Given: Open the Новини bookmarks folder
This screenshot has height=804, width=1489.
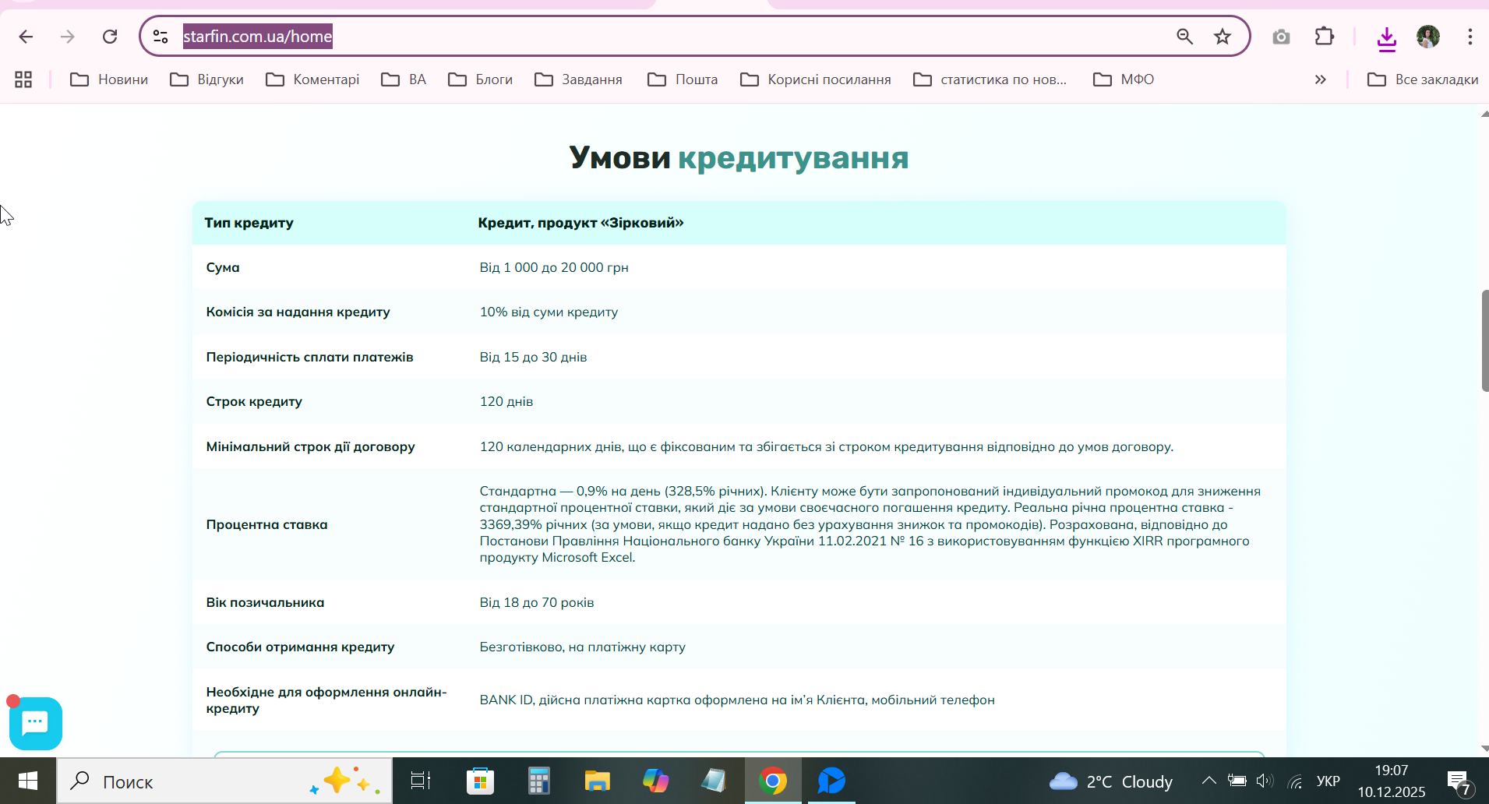Looking at the screenshot, I should pyautogui.click(x=109, y=79).
